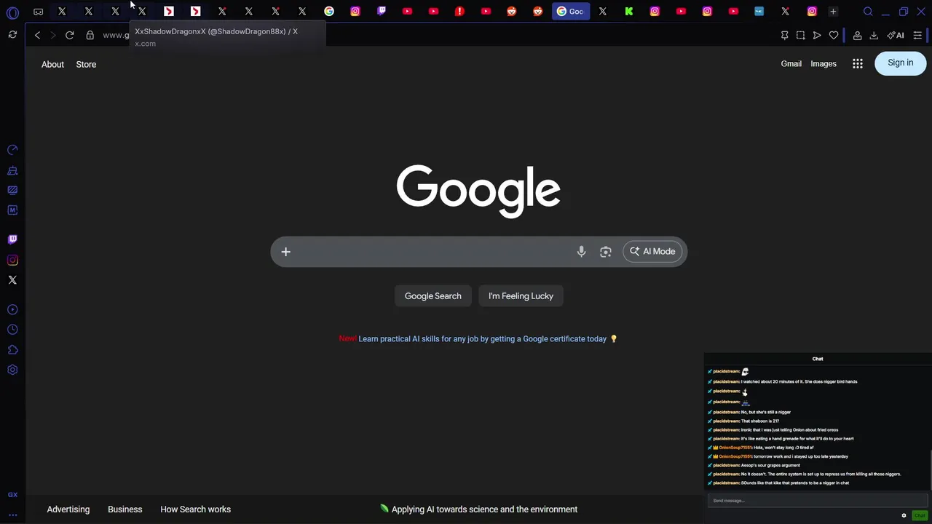Click the Sign in button

point(901,63)
